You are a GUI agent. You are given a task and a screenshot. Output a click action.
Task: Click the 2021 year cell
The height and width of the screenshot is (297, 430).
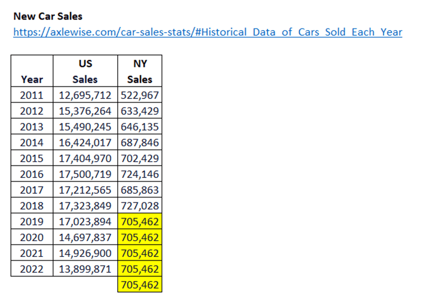[x=32, y=253]
